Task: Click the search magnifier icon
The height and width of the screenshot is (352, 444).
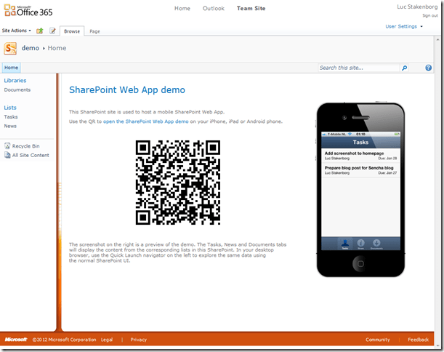Action: tap(405, 68)
